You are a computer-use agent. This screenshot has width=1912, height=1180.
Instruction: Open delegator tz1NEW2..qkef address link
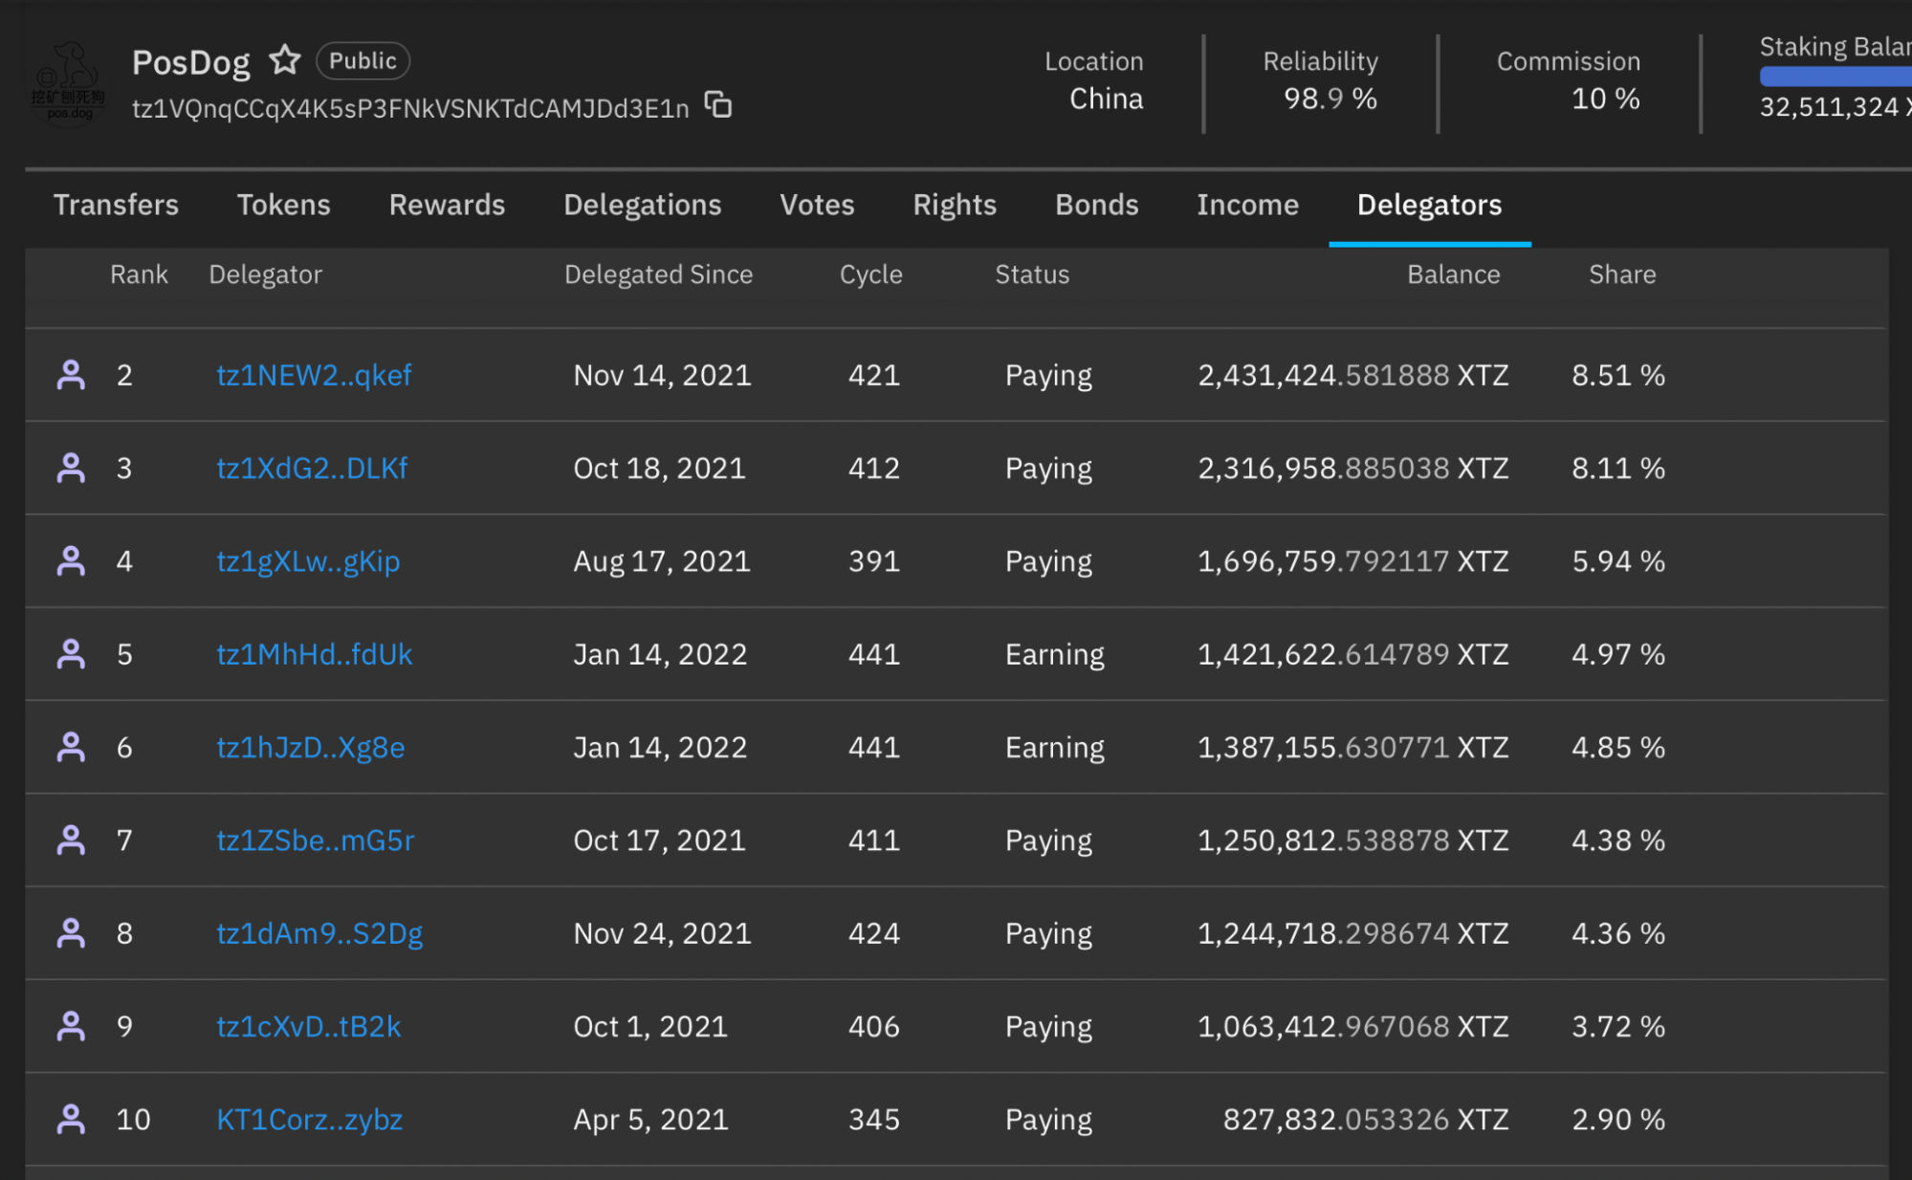[314, 375]
